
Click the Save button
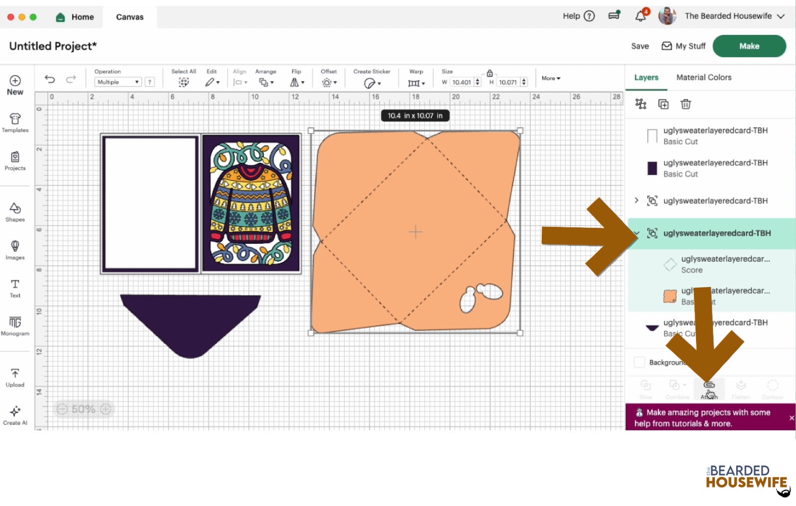pos(640,46)
